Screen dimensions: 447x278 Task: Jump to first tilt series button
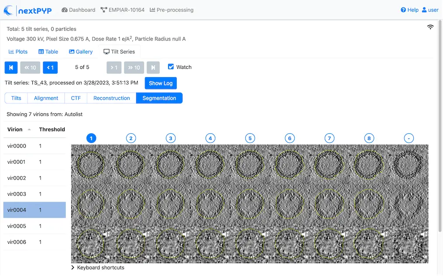(x=11, y=68)
